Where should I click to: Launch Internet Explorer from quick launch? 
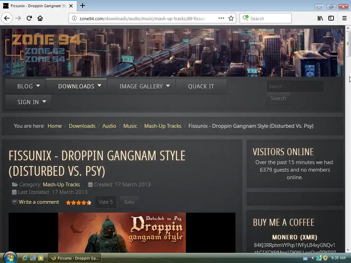[x=25, y=258]
